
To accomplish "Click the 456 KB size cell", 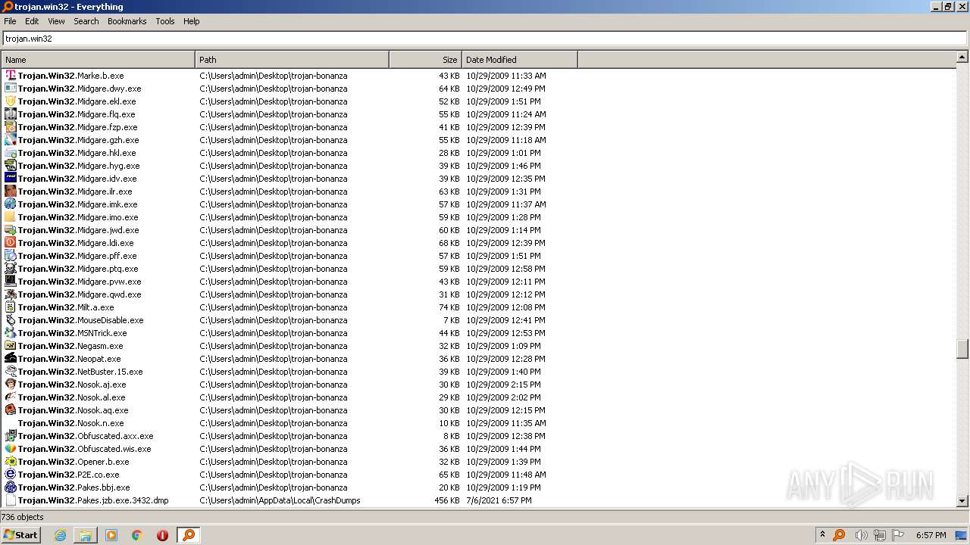I will pyautogui.click(x=447, y=500).
